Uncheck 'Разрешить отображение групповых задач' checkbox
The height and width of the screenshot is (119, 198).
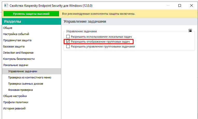point(68,41)
